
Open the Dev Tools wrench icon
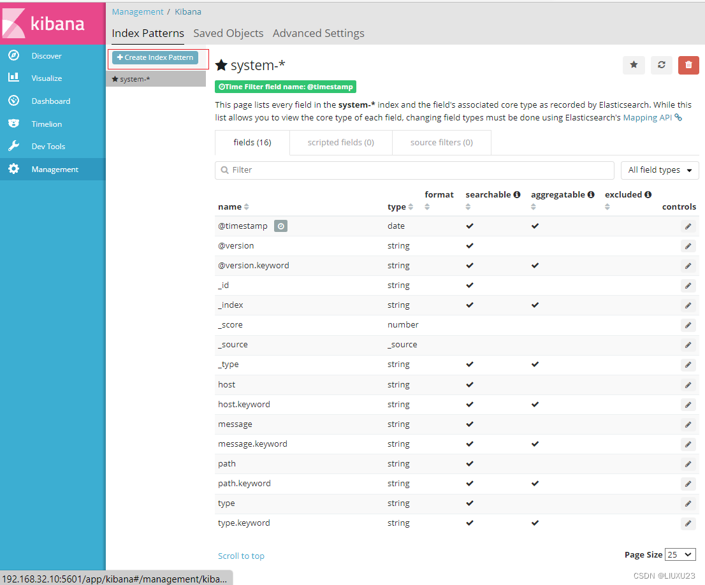click(x=14, y=146)
